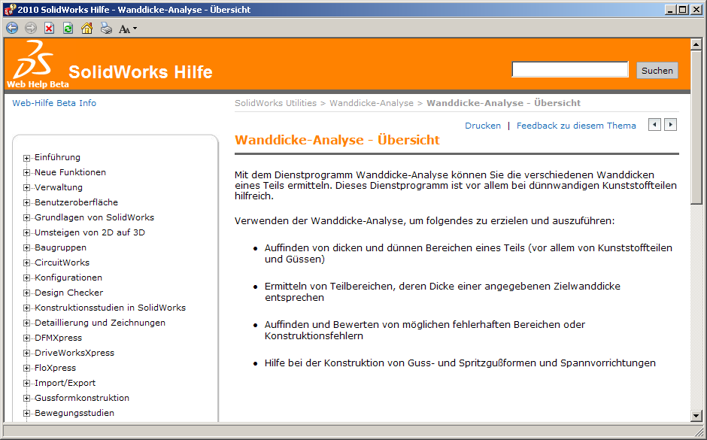707x440 pixels.
Task: Expand Umsteigen von 2D auf 3D
Action: [x=26, y=232]
